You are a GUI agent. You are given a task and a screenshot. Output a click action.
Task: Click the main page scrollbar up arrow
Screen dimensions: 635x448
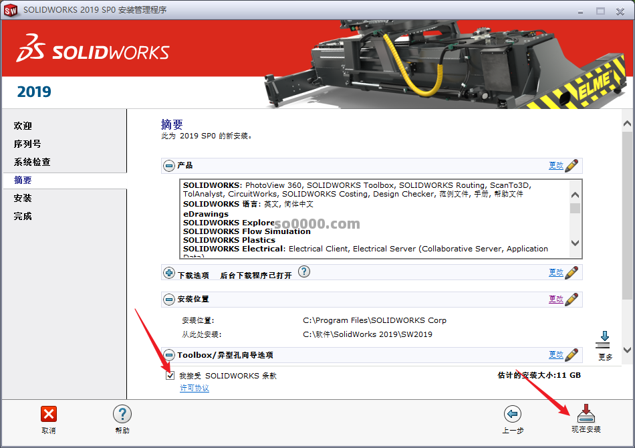pyautogui.click(x=627, y=124)
